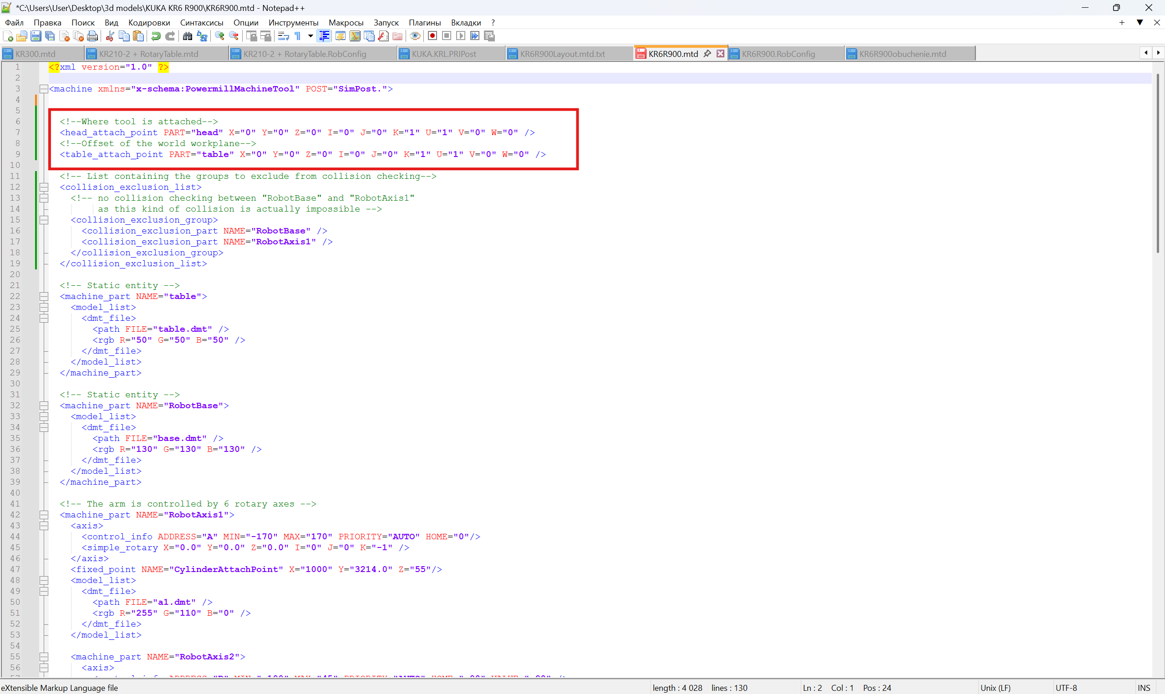1165x694 pixels.
Task: Collapse the machine element fold on line 3
Action: (44, 89)
